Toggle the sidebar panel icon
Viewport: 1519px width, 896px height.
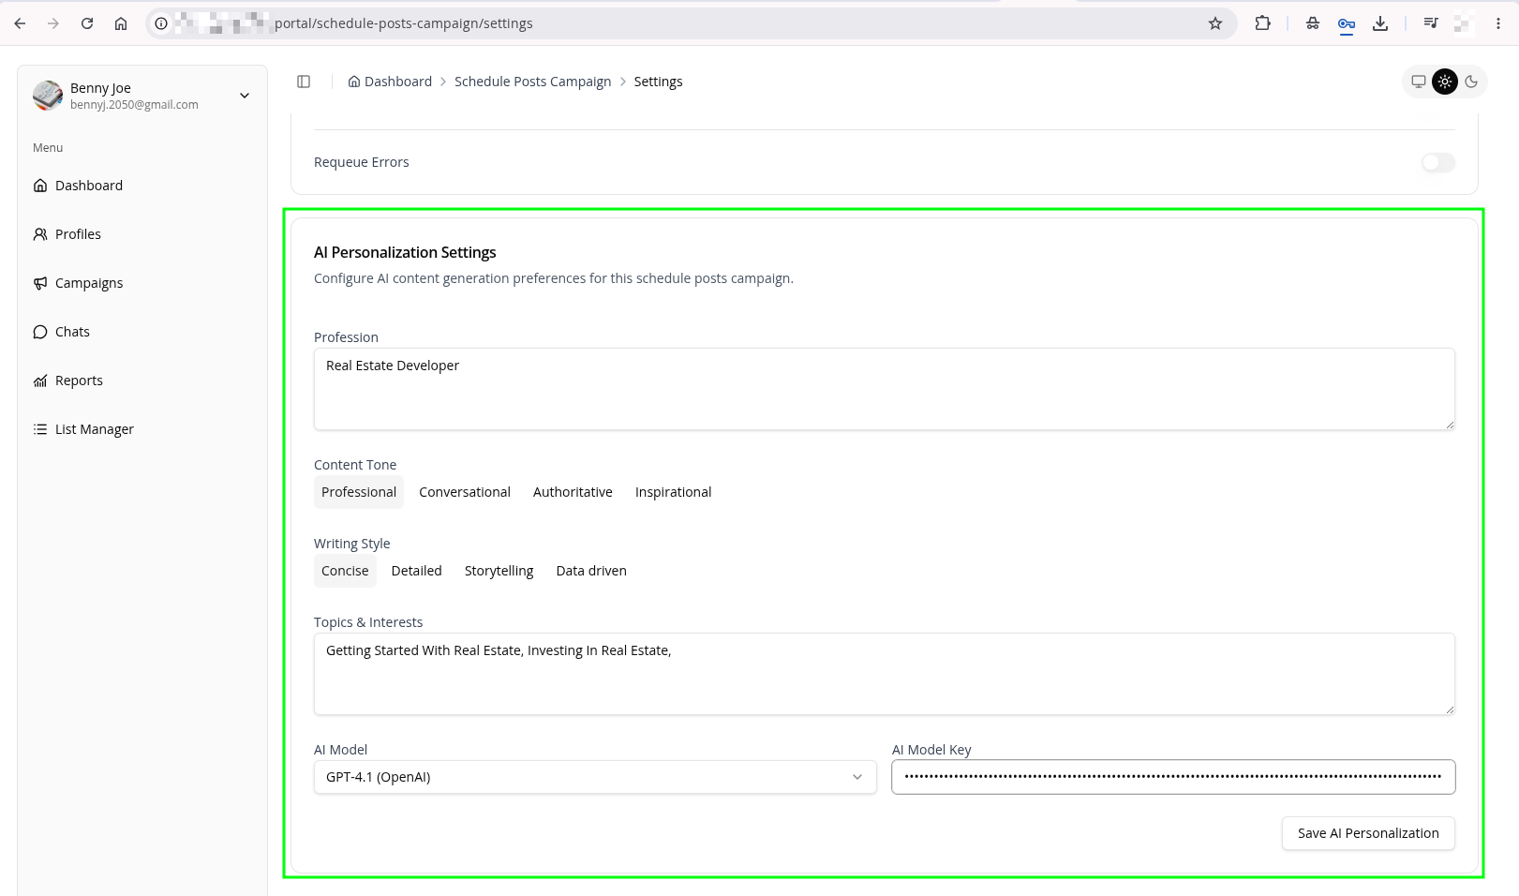304,82
